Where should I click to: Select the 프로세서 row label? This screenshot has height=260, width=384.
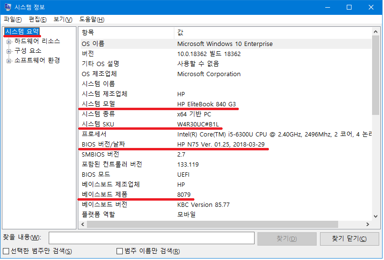pyautogui.click(x=94, y=134)
